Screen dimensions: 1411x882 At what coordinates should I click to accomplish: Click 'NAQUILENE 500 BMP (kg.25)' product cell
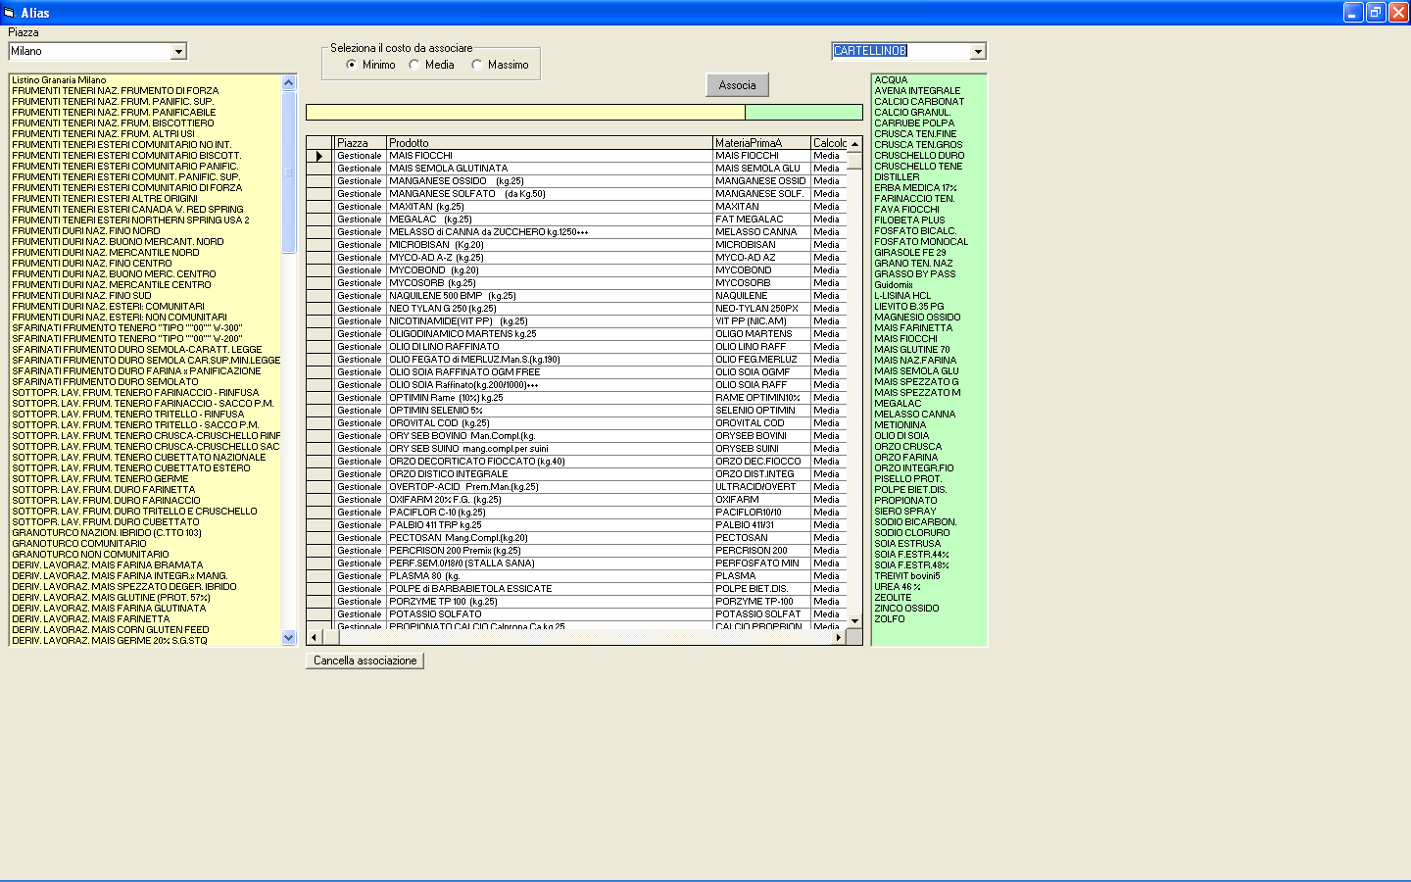coord(550,296)
